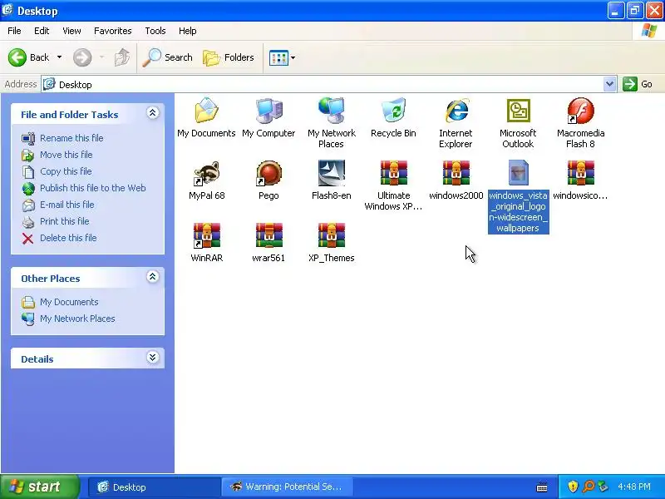
Task: Open the Help menu
Action: click(x=188, y=31)
